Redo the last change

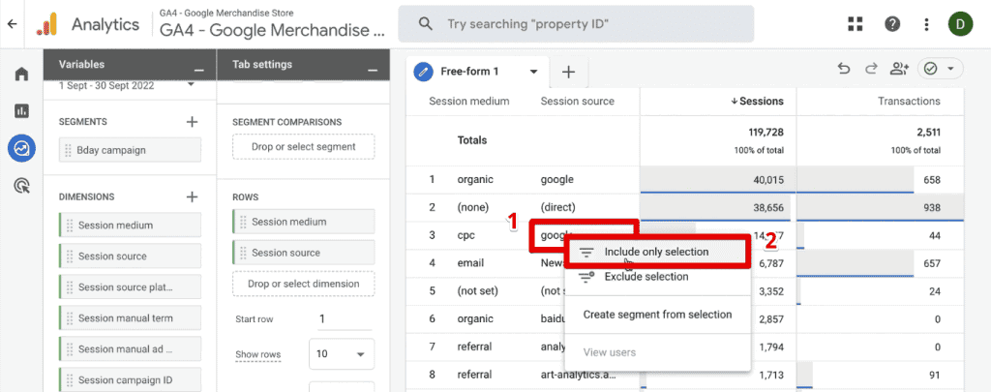coord(871,69)
